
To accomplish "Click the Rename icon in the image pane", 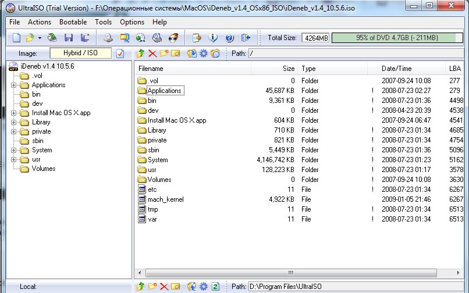I will click(x=176, y=53).
